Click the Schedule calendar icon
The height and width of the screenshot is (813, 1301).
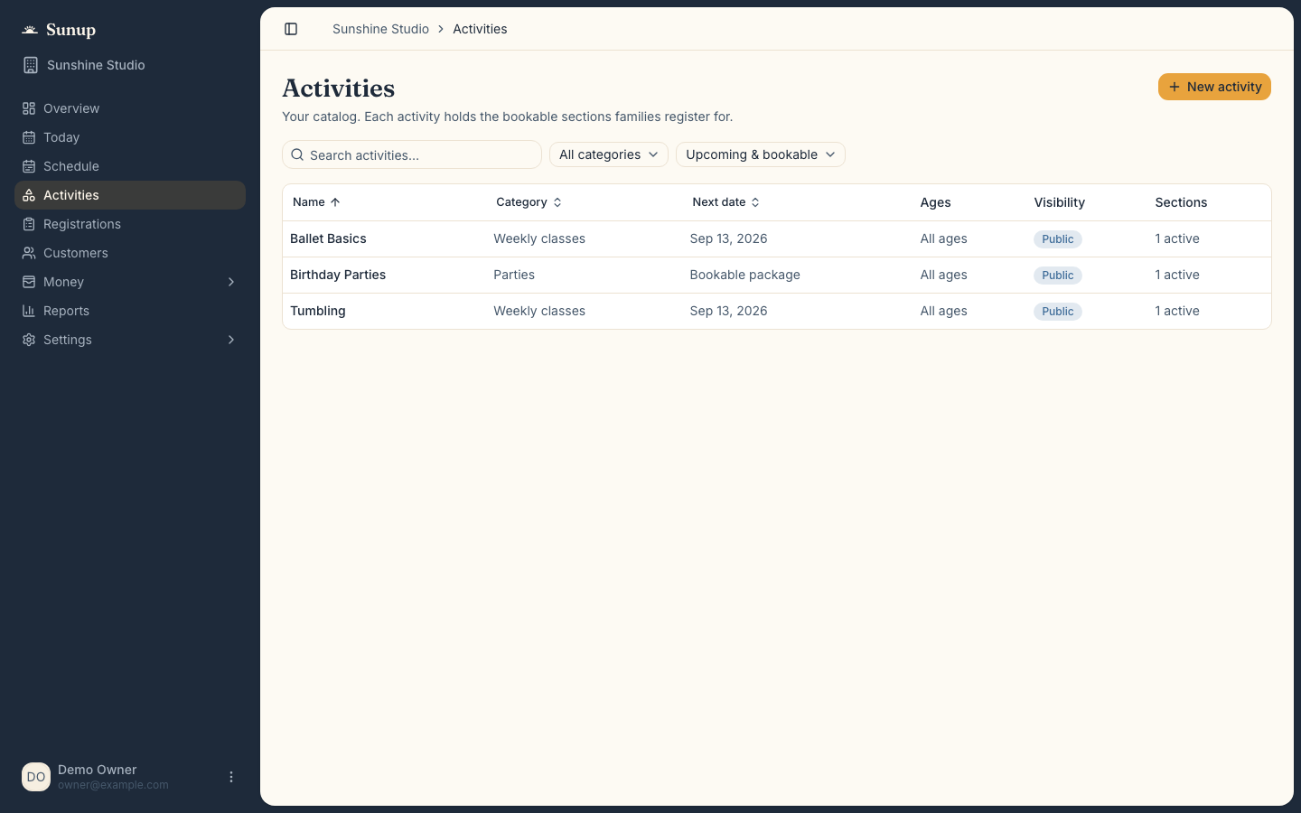point(29,166)
